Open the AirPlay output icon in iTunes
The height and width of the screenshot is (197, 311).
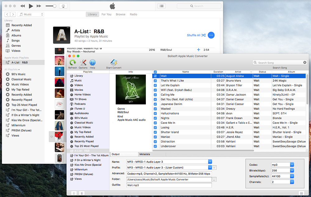(x=63, y=6)
